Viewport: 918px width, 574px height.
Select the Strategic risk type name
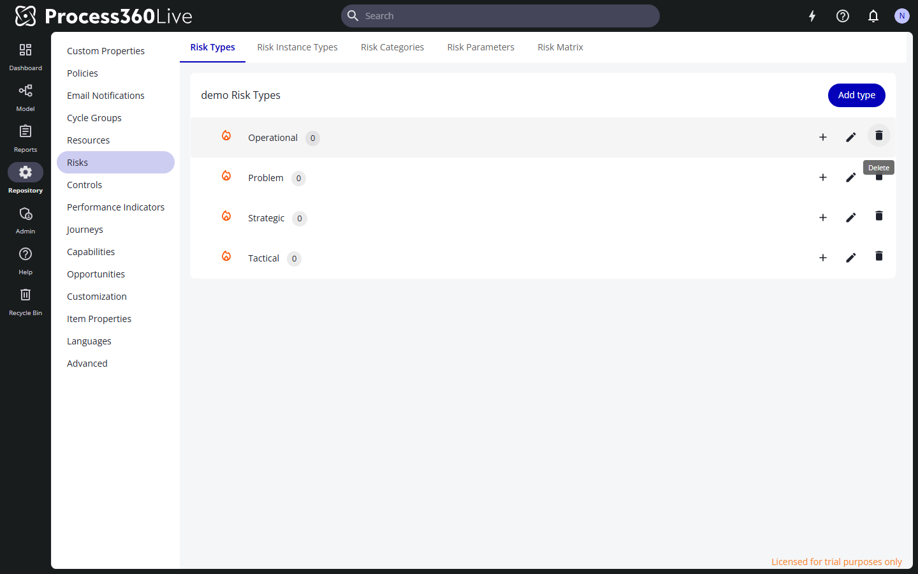pos(266,218)
